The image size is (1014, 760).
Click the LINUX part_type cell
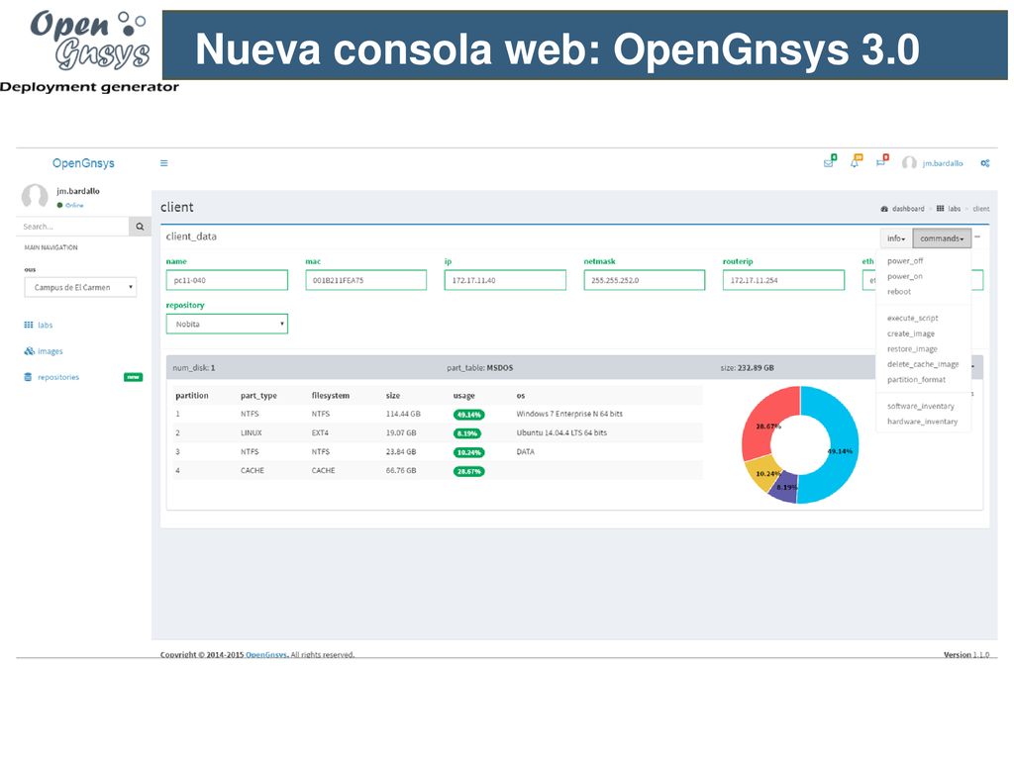(252, 433)
